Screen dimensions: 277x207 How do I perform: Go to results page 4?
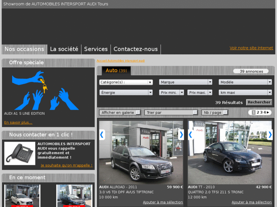tap(265, 112)
